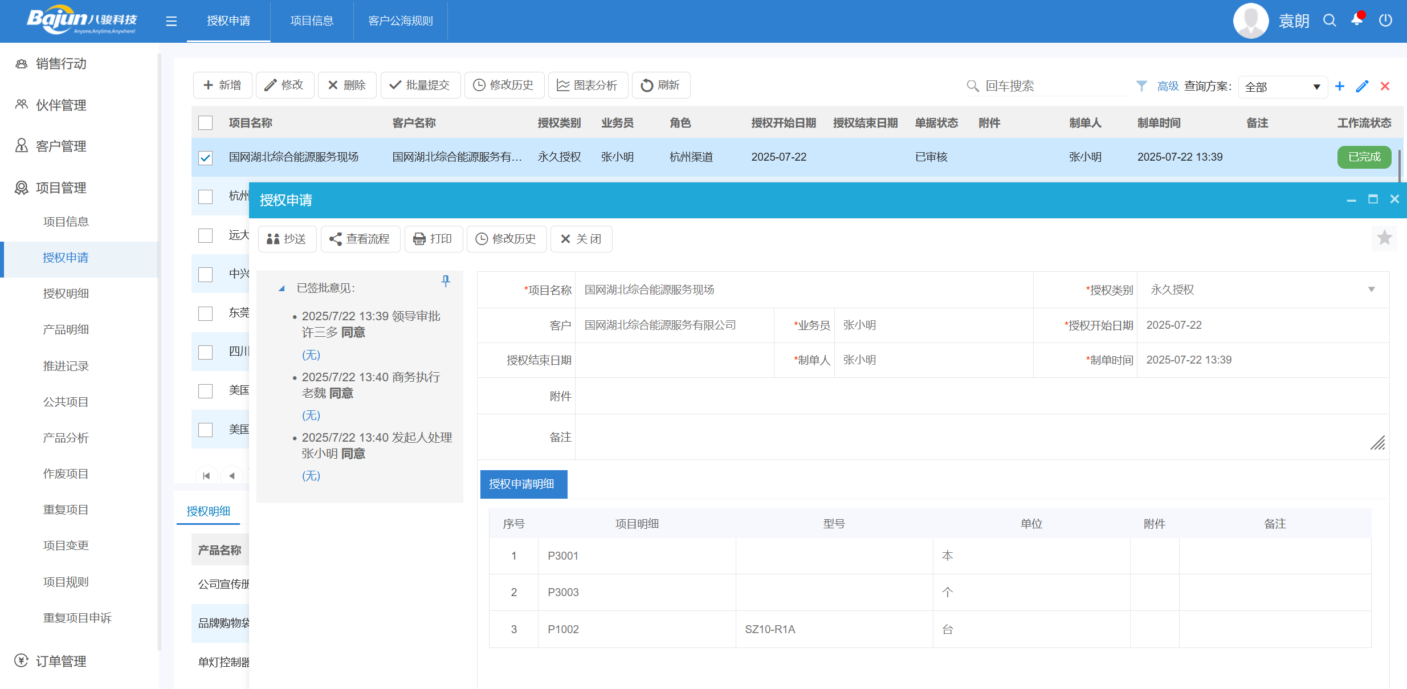The image size is (1407, 689).
Task: Uncheck the 国网湖北综合能源服务现场 row checkbox
Action: (x=205, y=158)
